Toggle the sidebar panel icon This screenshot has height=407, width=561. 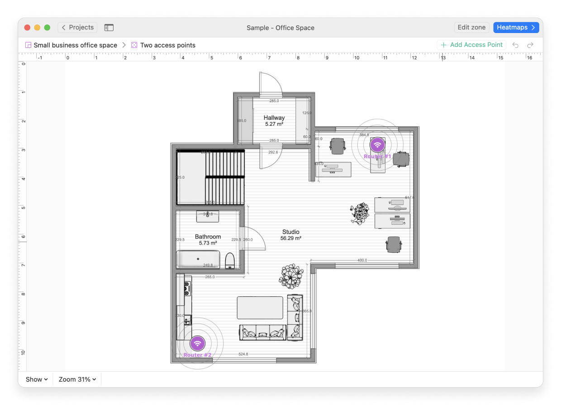coord(109,27)
